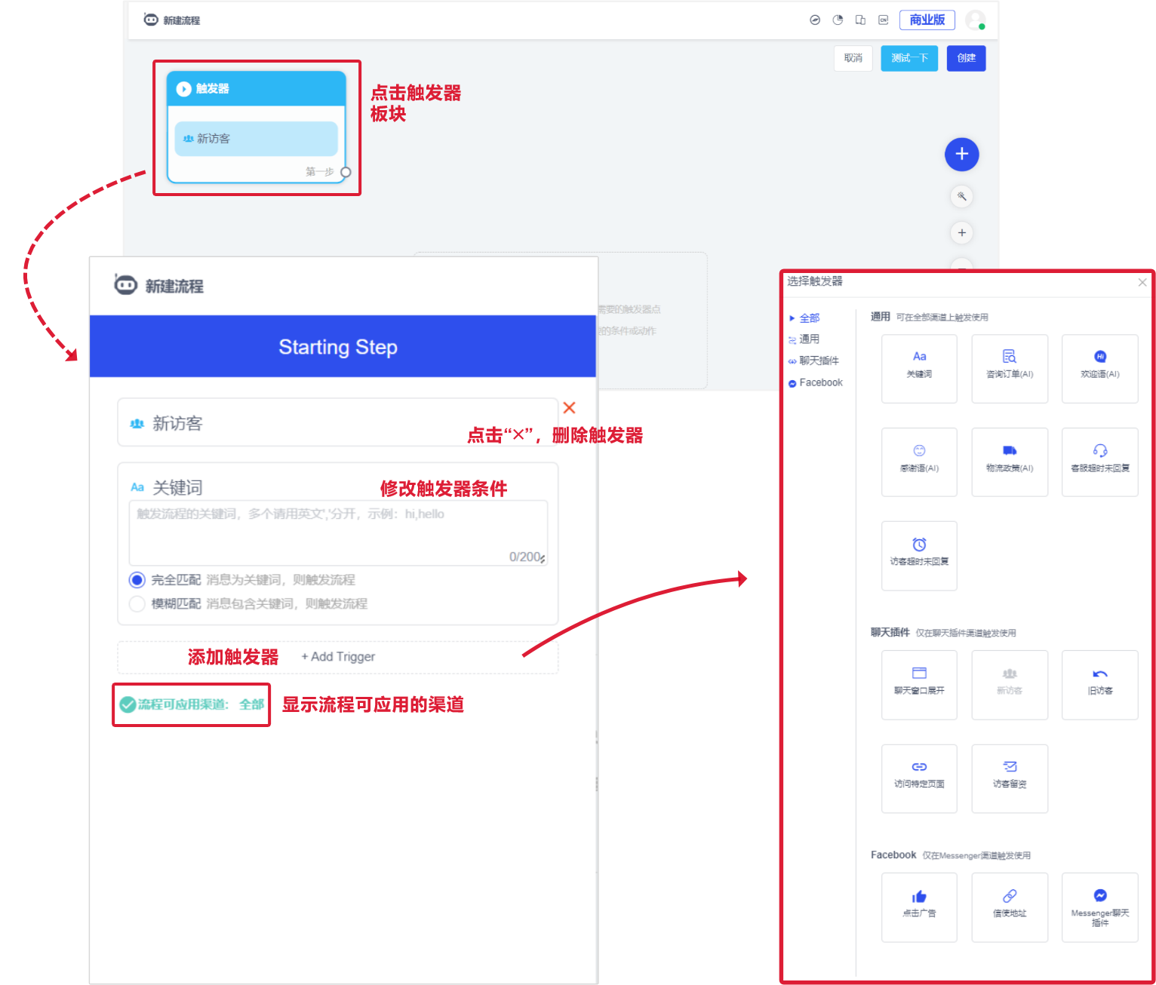The image size is (1156, 985).
Task: Filter triggers by 聊天插件 category
Action: [819, 361]
